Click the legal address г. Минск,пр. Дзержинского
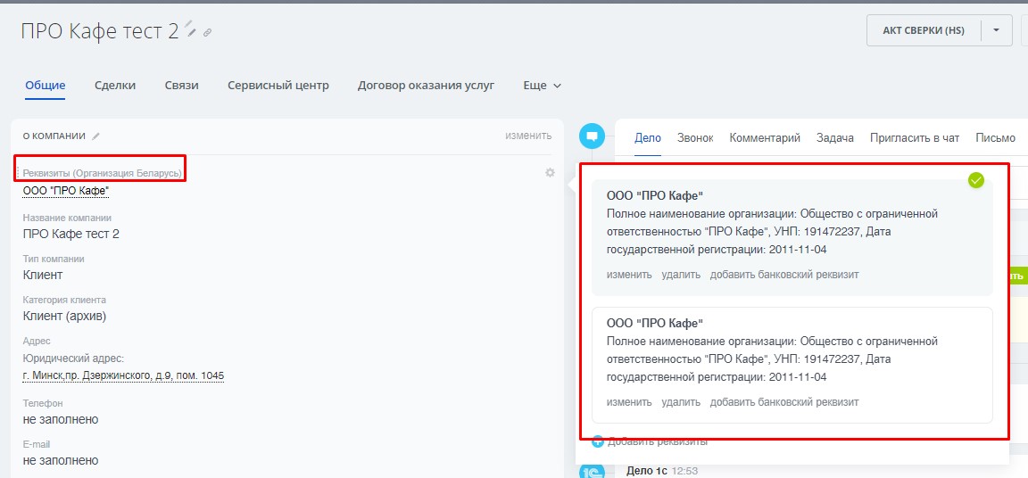1028x478 pixels. click(123, 375)
